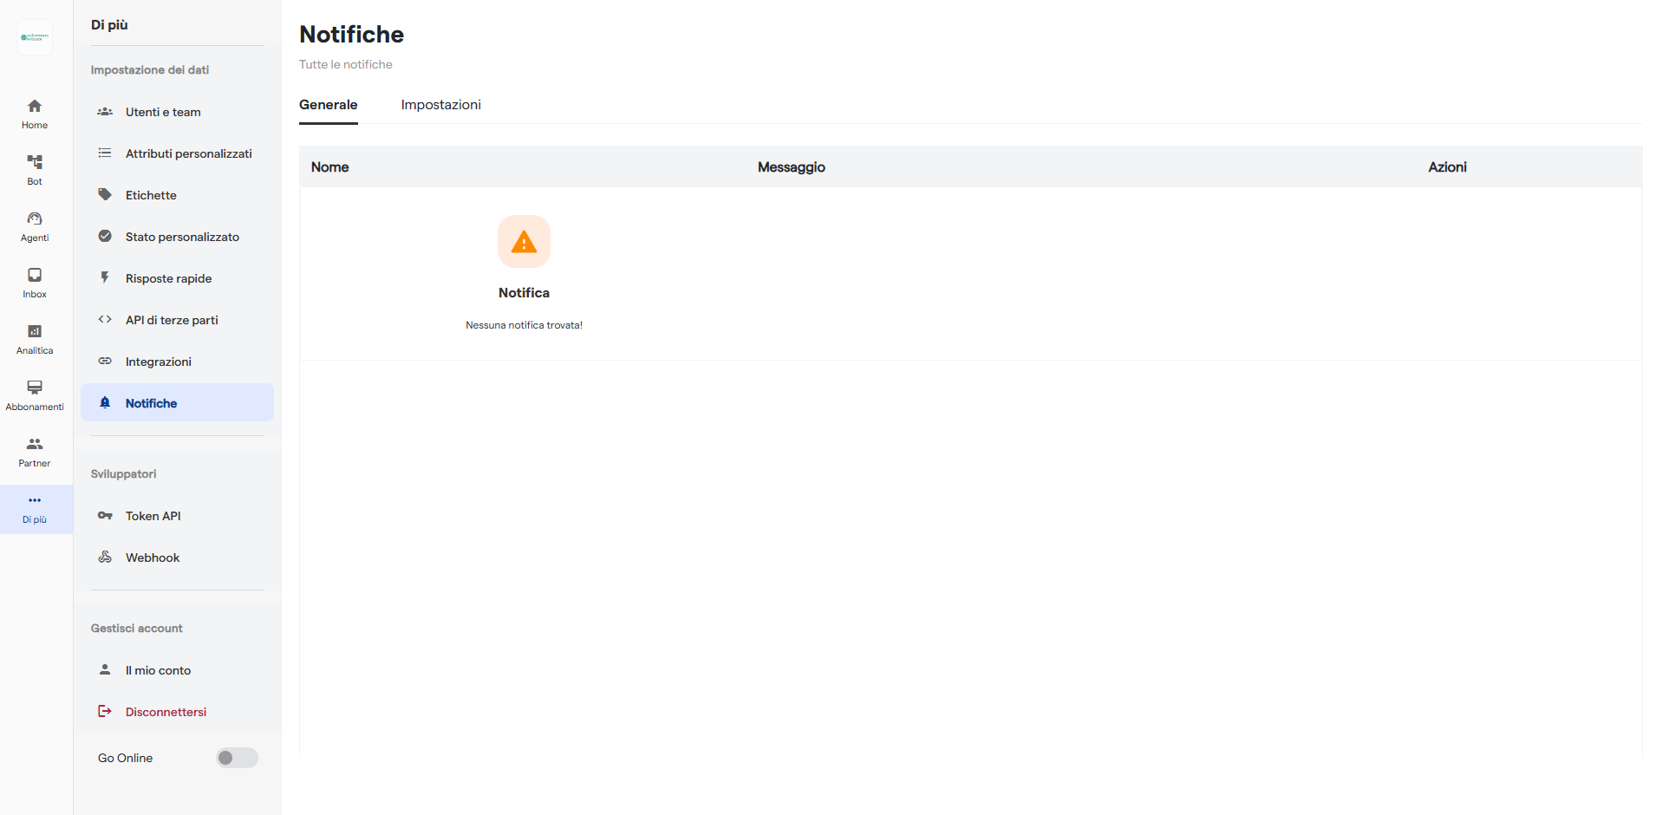Open the Webhook developer settings
This screenshot has width=1656, height=815.
152,557
